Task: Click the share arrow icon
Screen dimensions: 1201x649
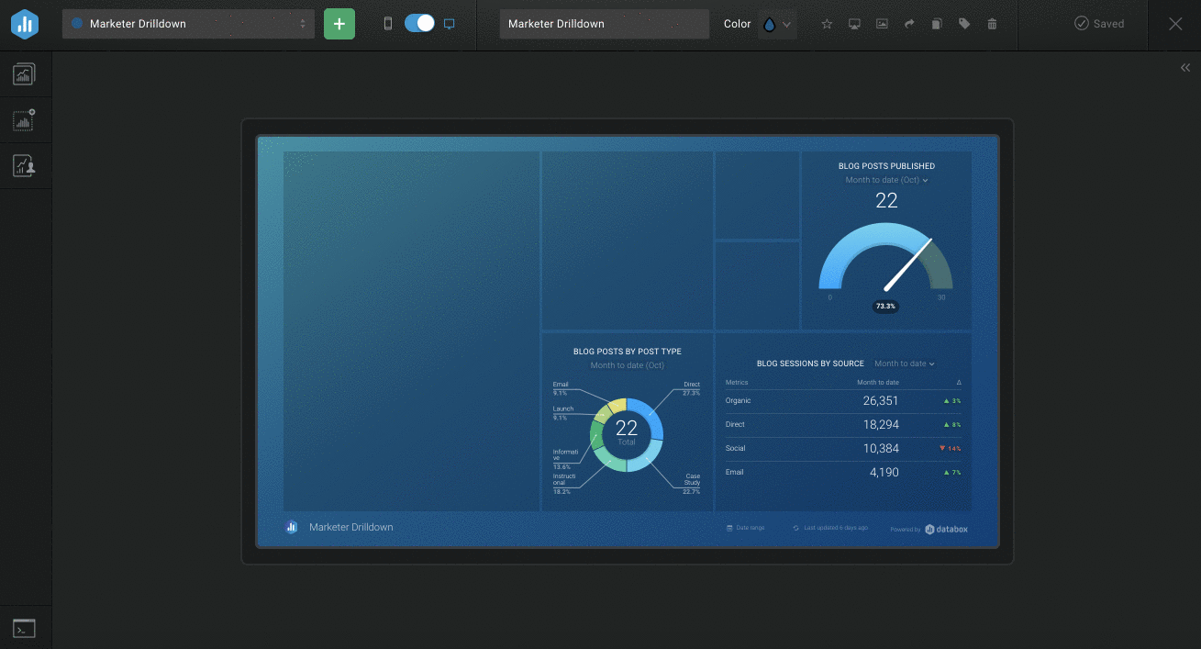Action: (x=909, y=24)
